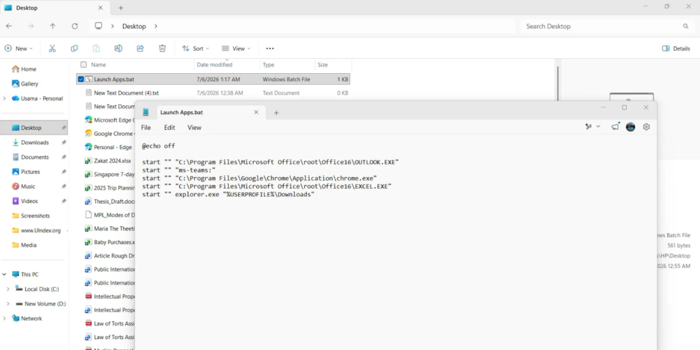Viewport: 700px width, 350px height.
Task: Collapse the This PC tree node
Action: [5, 274]
